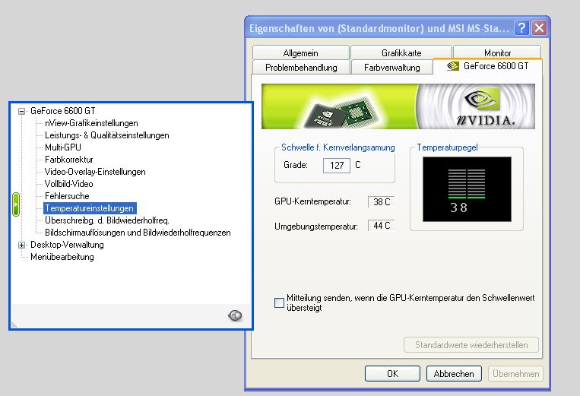Click the Übernehmen button
The width and height of the screenshot is (580, 396).
[515, 373]
